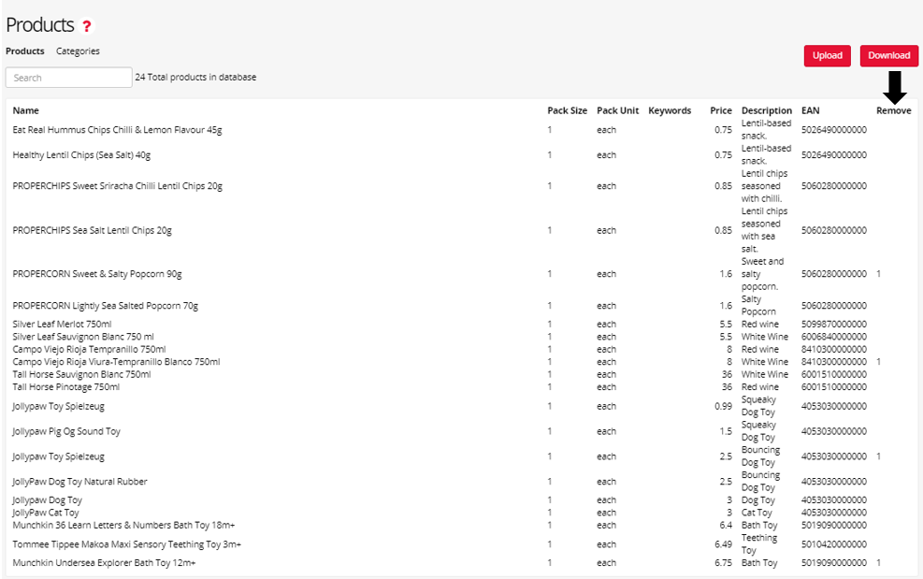Select Tommee Tippee Makoa Maxi Sensory Teething Toy

[x=126, y=544]
